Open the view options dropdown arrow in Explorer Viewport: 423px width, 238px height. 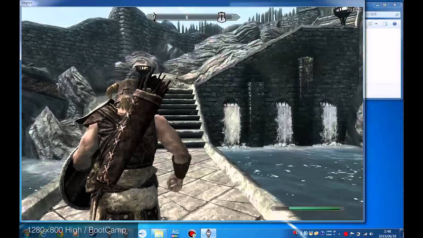[376, 24]
